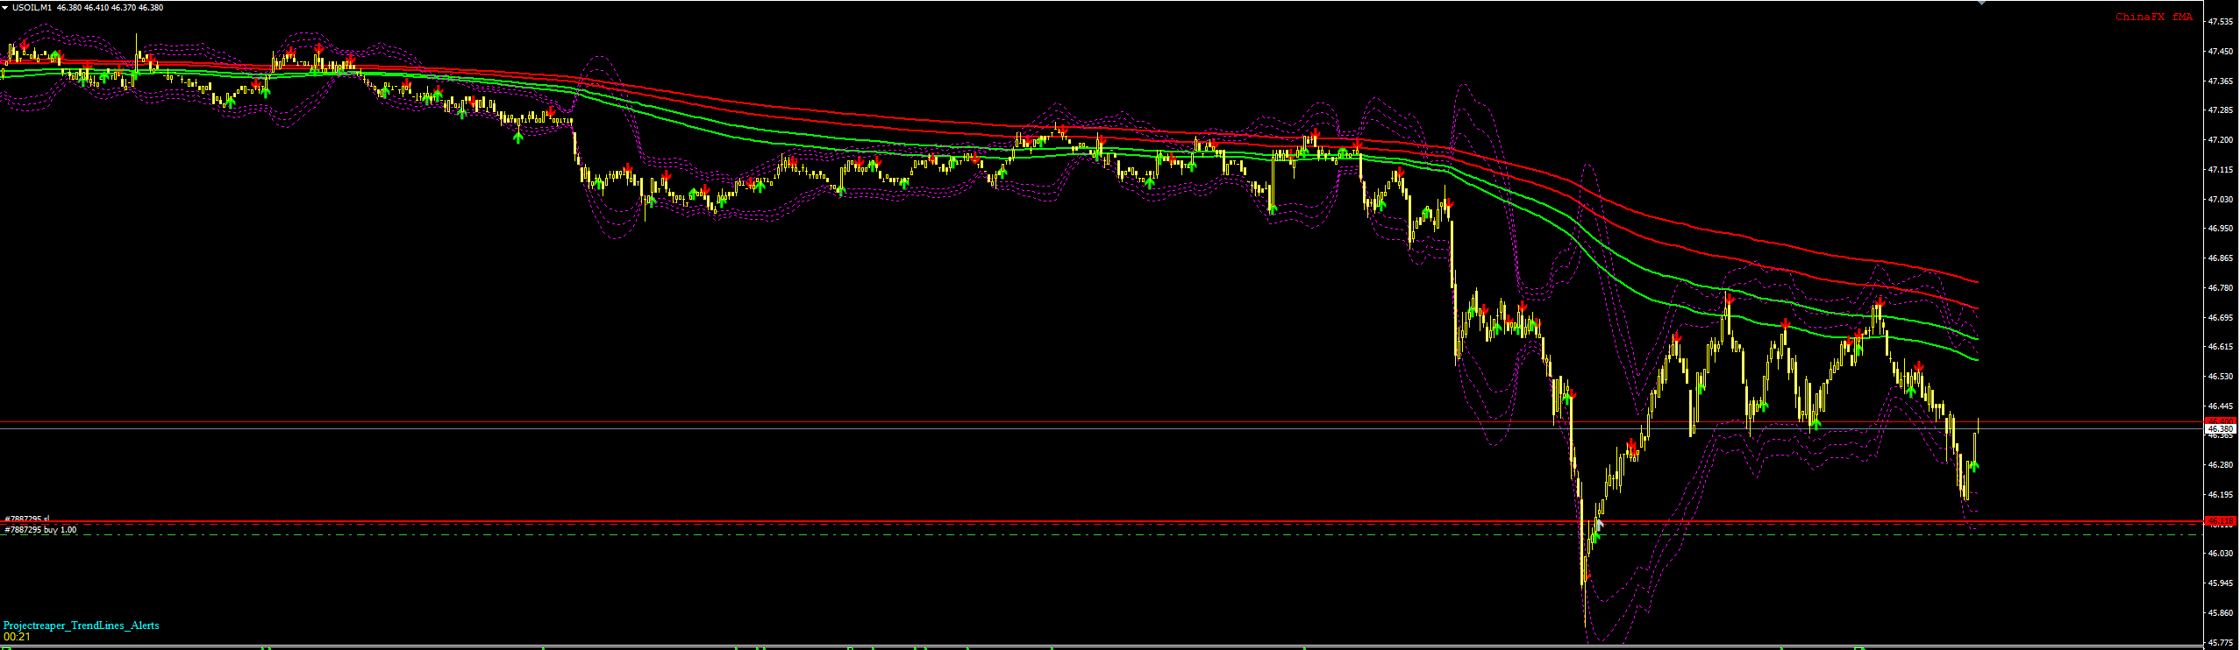
Task: Click the 47.535 price scale label
Action: [2221, 22]
